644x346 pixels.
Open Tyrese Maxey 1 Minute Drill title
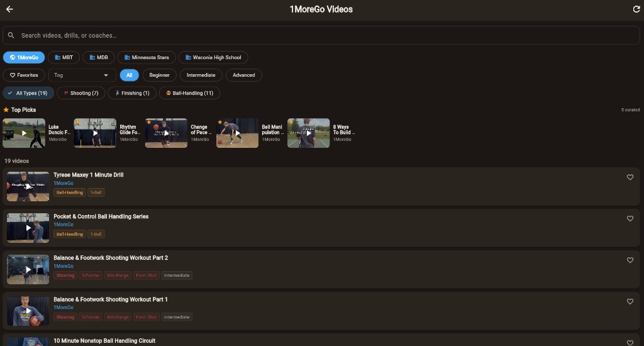(88, 175)
